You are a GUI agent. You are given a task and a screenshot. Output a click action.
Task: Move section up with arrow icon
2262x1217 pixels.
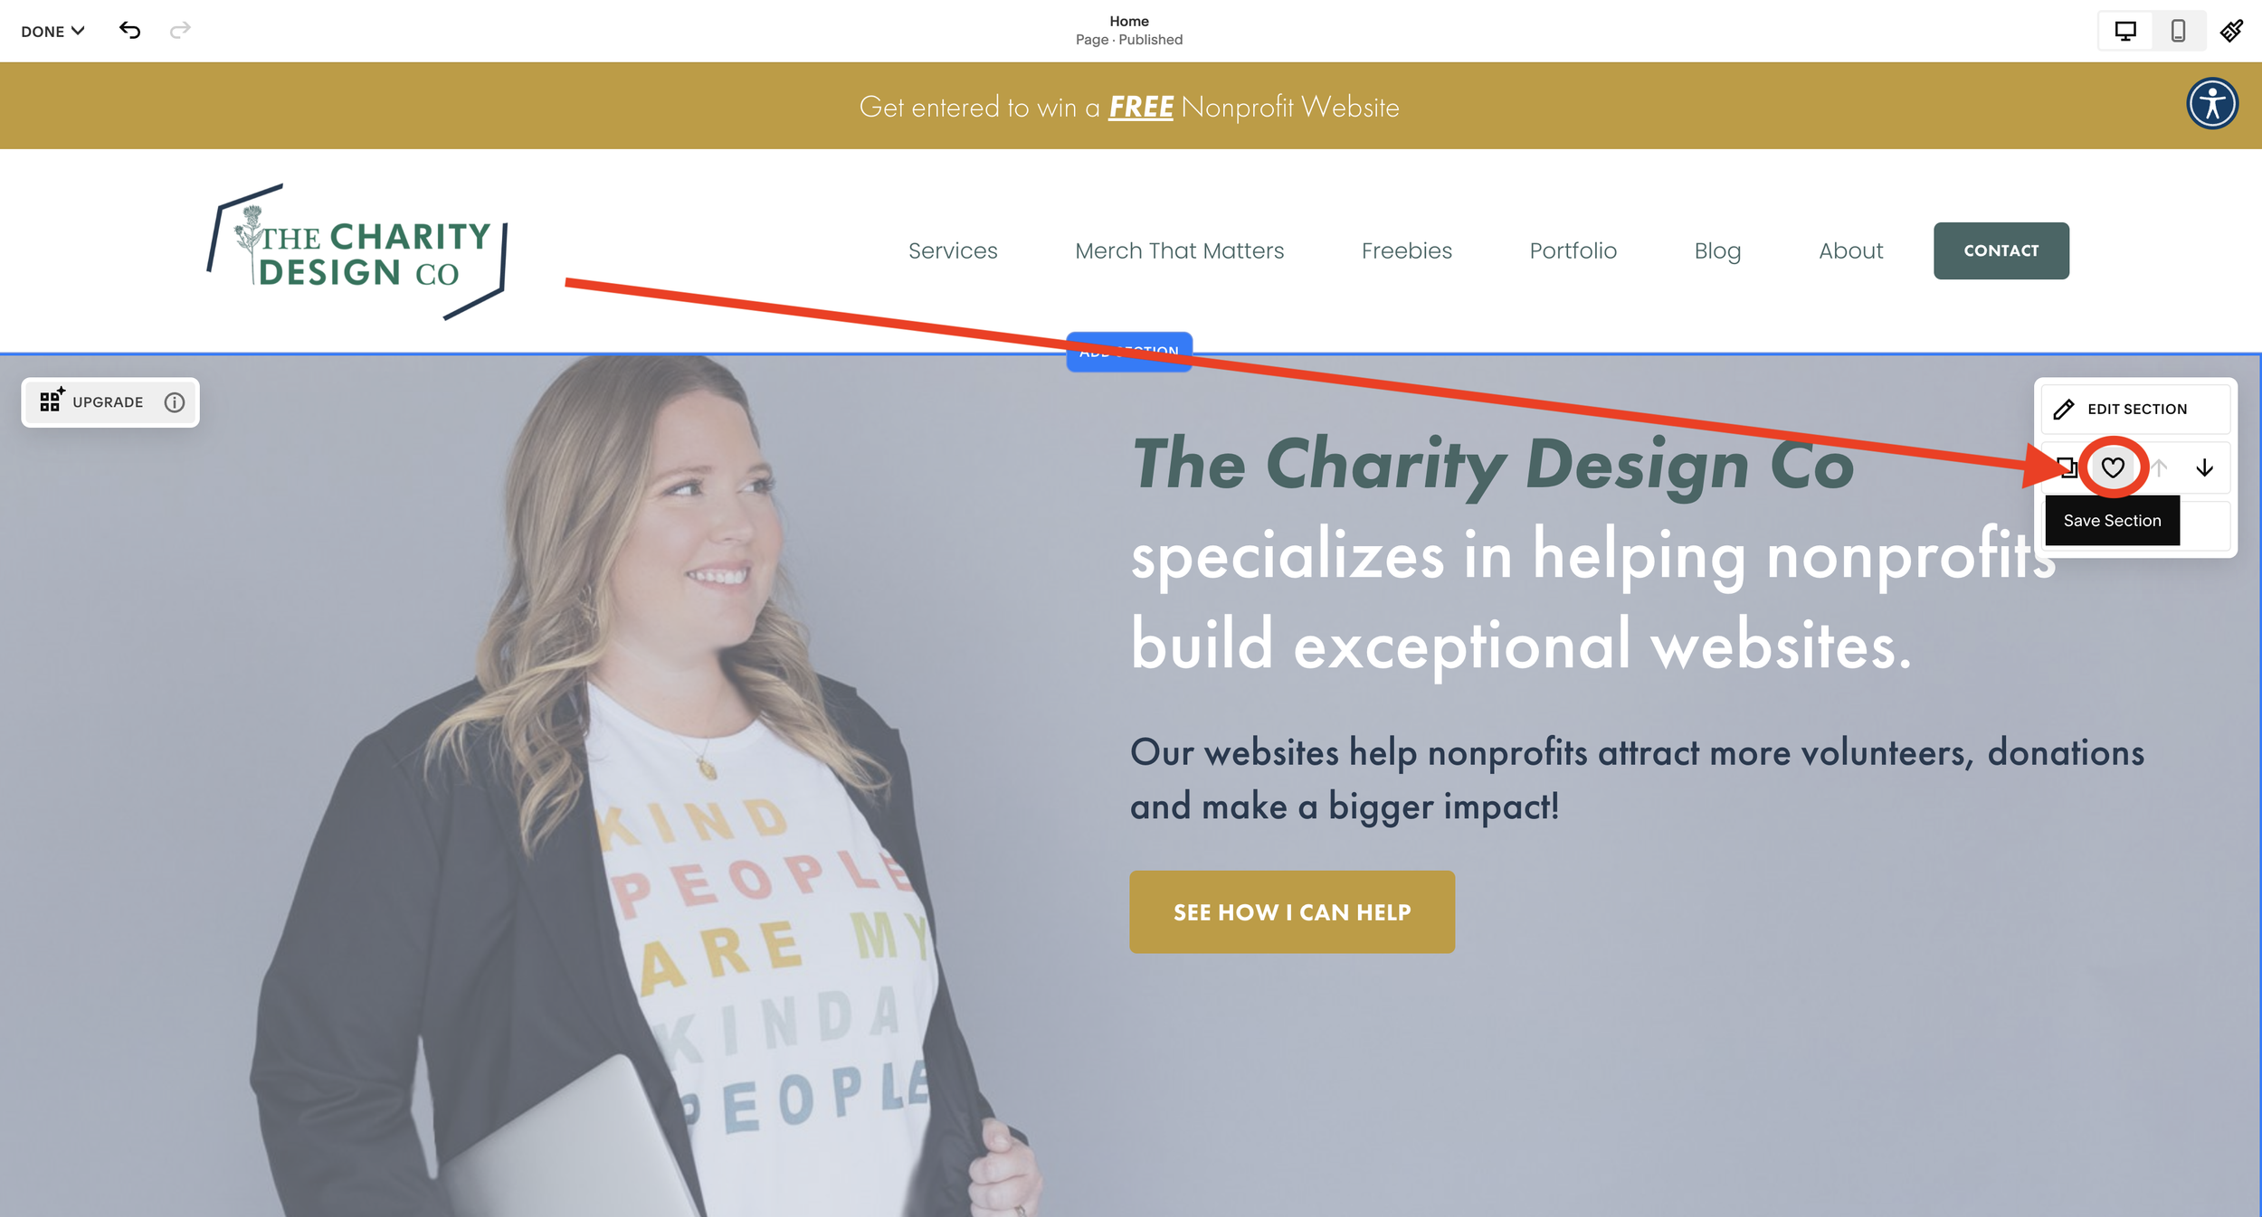(x=2159, y=467)
